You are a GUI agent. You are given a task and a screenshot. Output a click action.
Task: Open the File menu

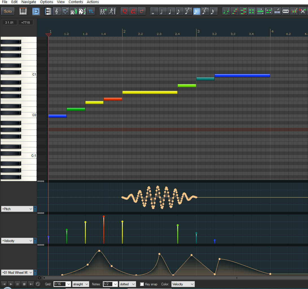tap(5, 2)
